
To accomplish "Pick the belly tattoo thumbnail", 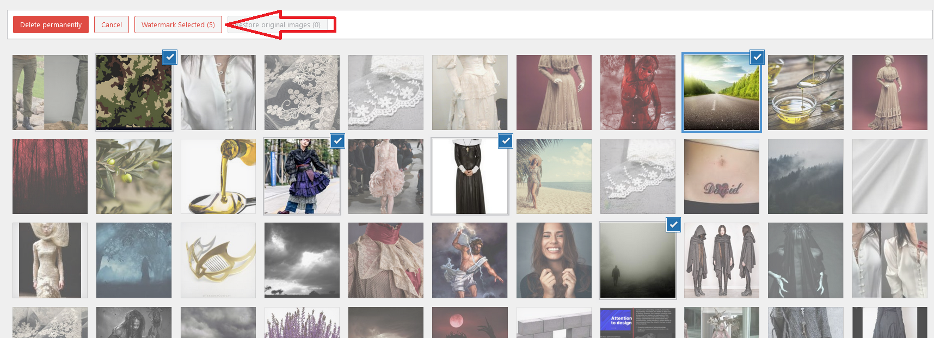I will tap(722, 176).
